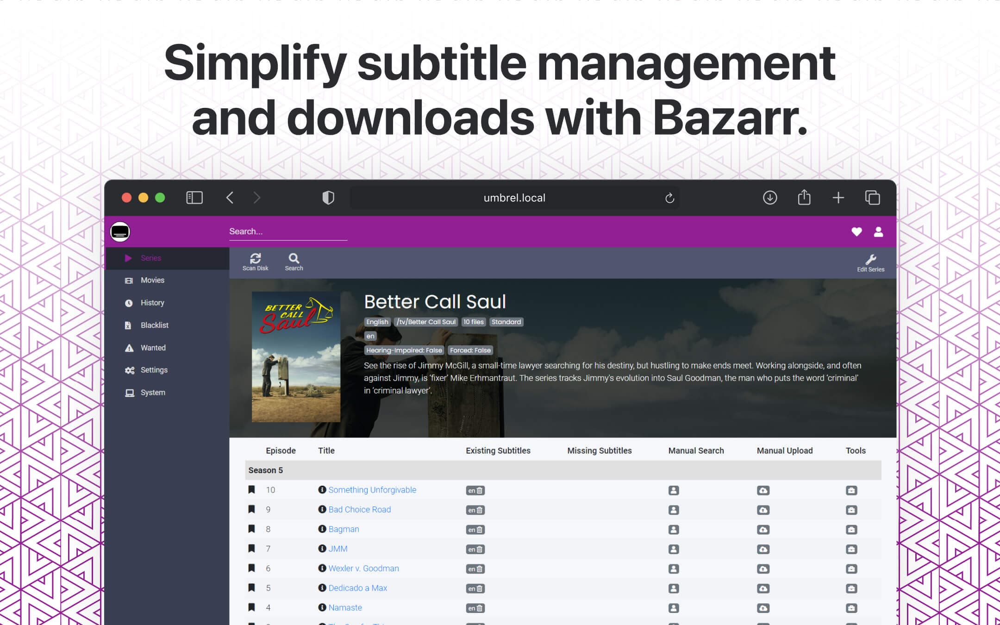Click the Edit Series wrench icon

pos(871,259)
